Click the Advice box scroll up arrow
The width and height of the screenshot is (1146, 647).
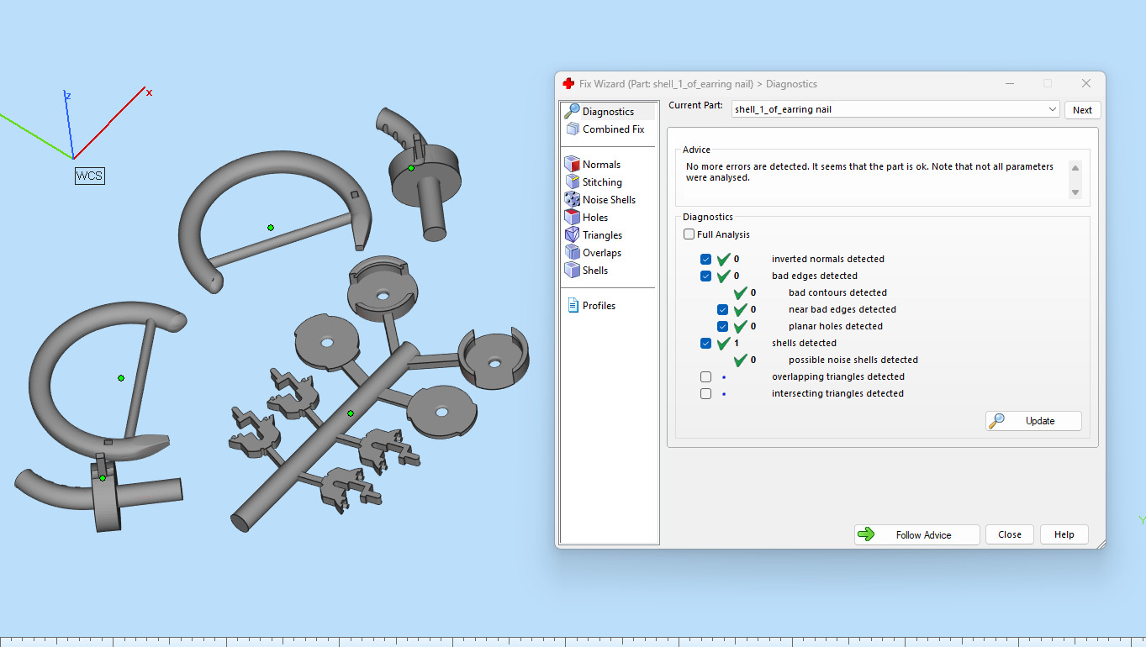click(1075, 168)
